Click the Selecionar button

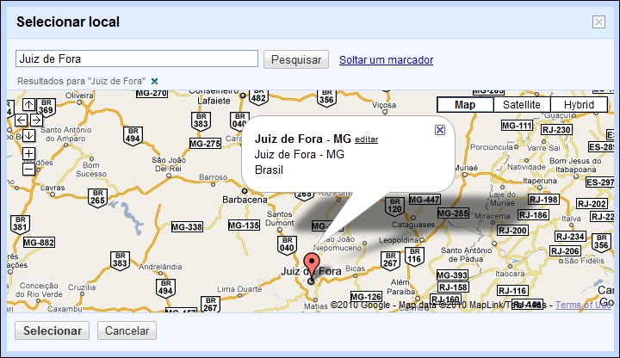click(53, 331)
